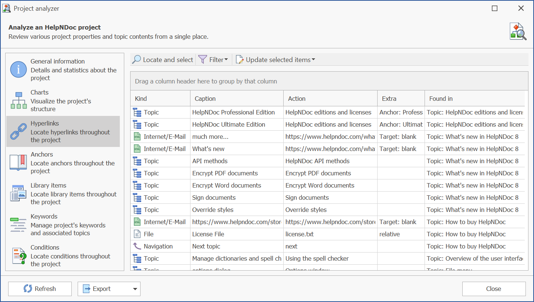Select Encrypt PDF documents action cell
Image resolution: width=534 pixels, height=302 pixels.
tap(330, 173)
